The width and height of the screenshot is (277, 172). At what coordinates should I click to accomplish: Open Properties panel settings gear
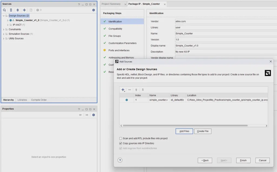click(x=94, y=115)
